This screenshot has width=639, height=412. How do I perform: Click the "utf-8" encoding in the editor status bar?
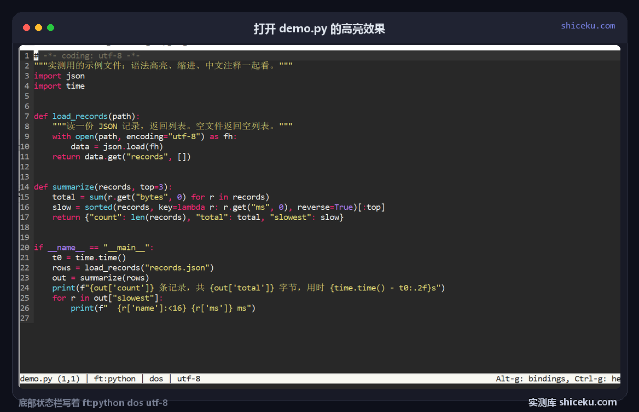coord(189,379)
